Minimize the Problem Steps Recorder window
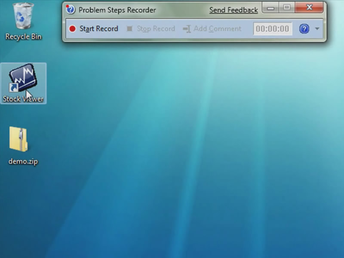The image size is (344, 258). (270, 8)
